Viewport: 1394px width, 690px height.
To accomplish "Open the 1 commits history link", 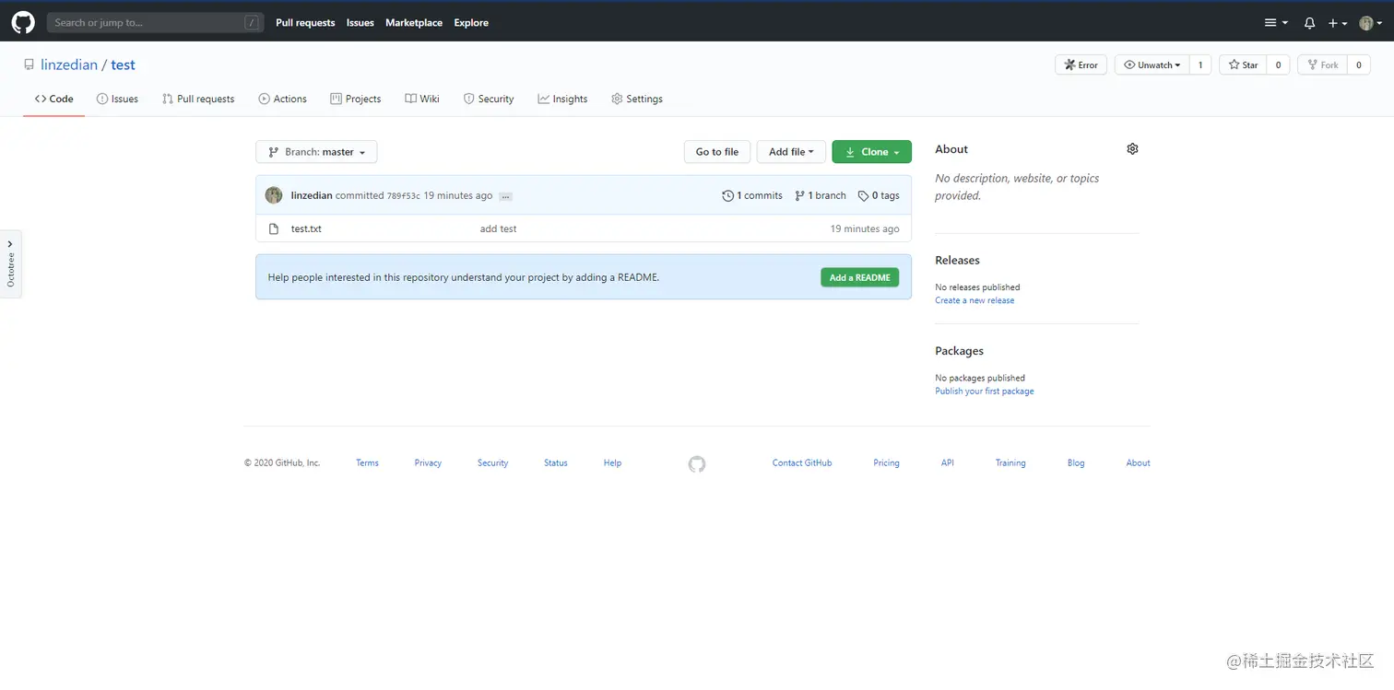I will coord(752,195).
